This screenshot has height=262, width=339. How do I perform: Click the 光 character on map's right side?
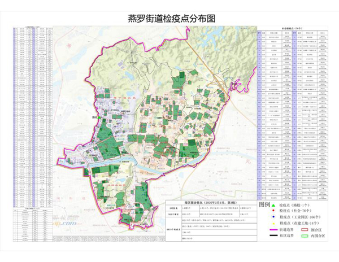(x=247, y=161)
